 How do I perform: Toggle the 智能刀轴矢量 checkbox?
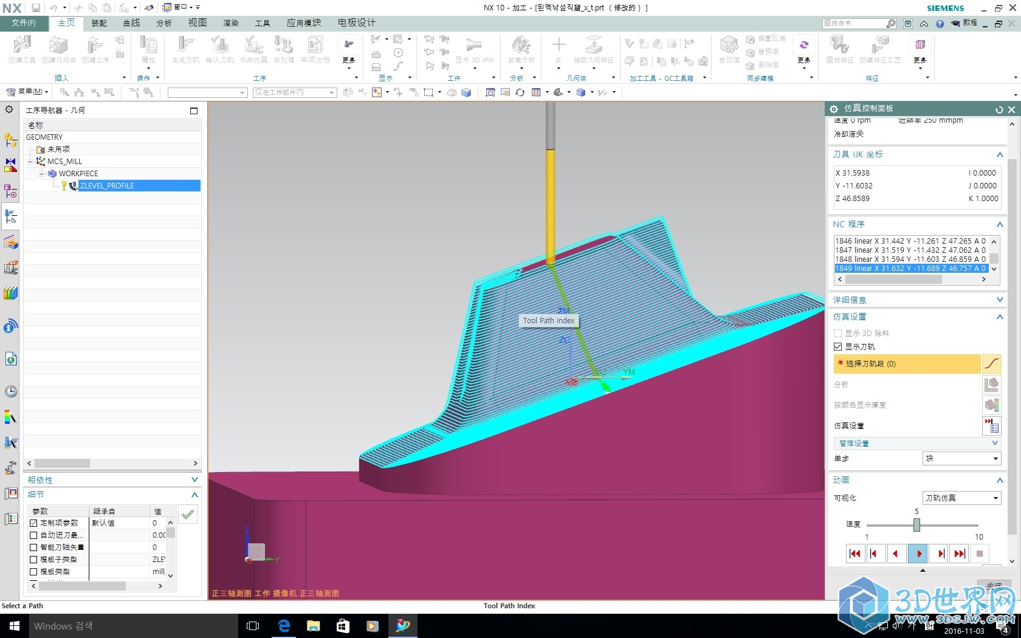click(x=34, y=547)
